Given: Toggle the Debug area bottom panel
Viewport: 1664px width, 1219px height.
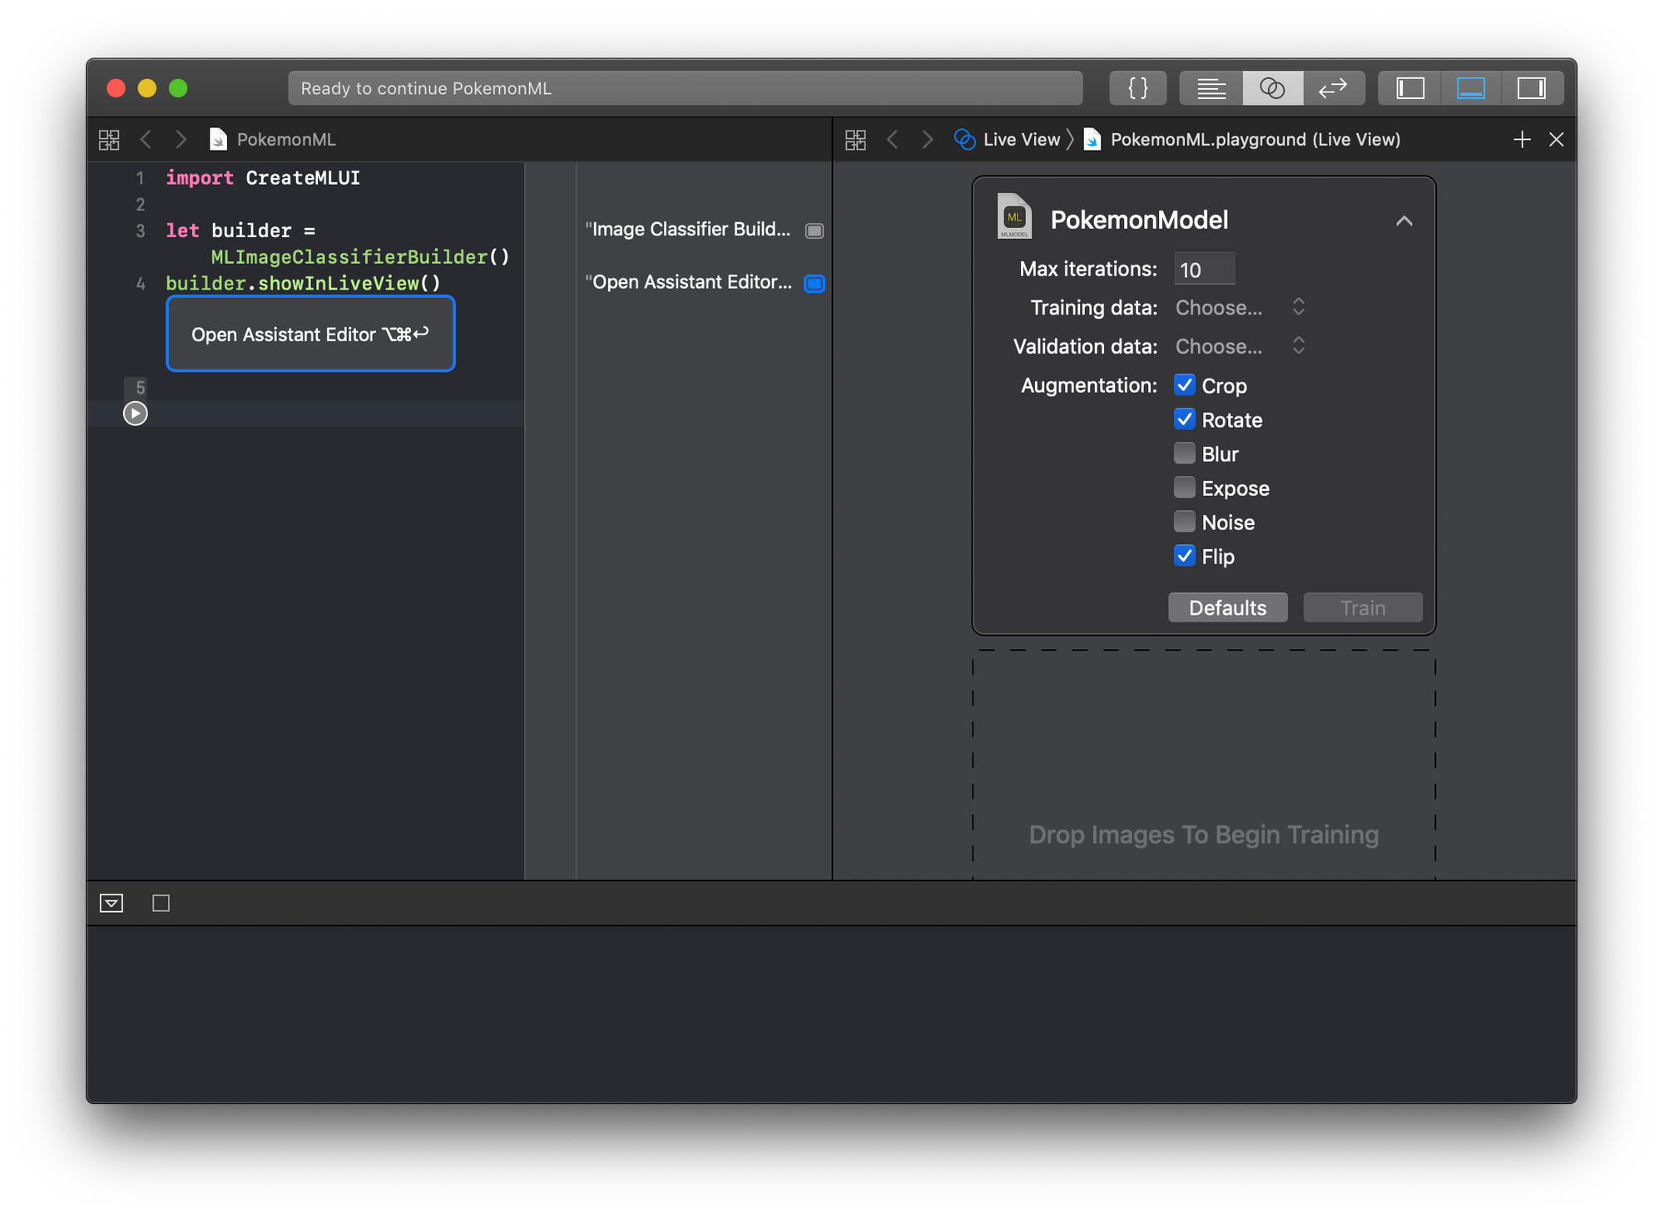Looking at the screenshot, I should point(1470,88).
